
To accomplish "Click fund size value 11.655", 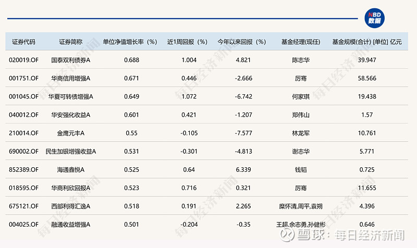I will tap(367, 188).
